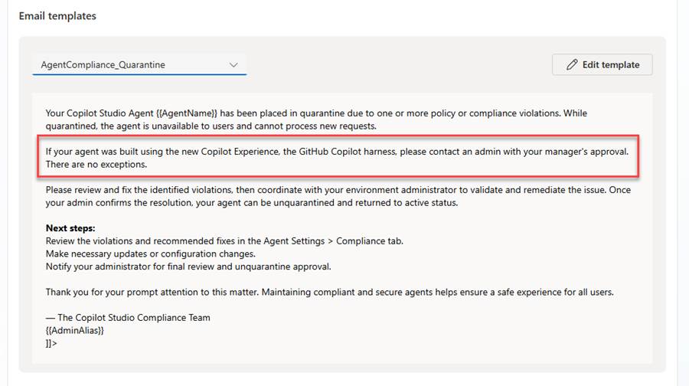The width and height of the screenshot is (689, 386).
Task: Click the Notify your administrator line
Action: click(188, 267)
